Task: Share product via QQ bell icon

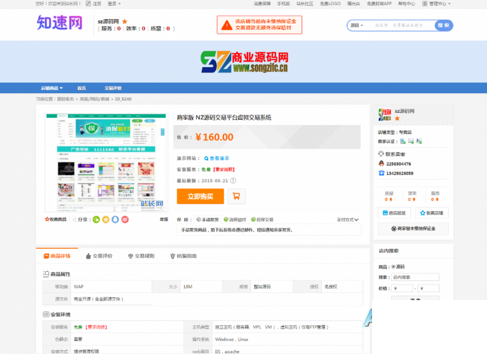Action: pyautogui.click(x=116, y=220)
